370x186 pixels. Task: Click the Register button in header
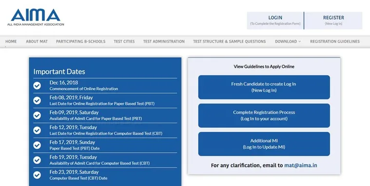[333, 21]
